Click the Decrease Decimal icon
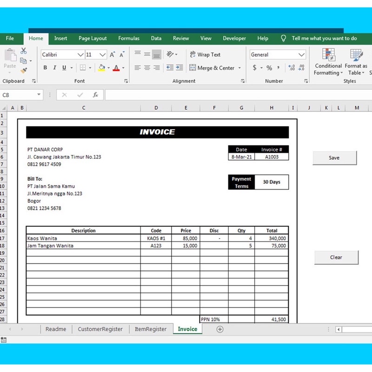The width and height of the screenshot is (372, 372). tap(301, 68)
